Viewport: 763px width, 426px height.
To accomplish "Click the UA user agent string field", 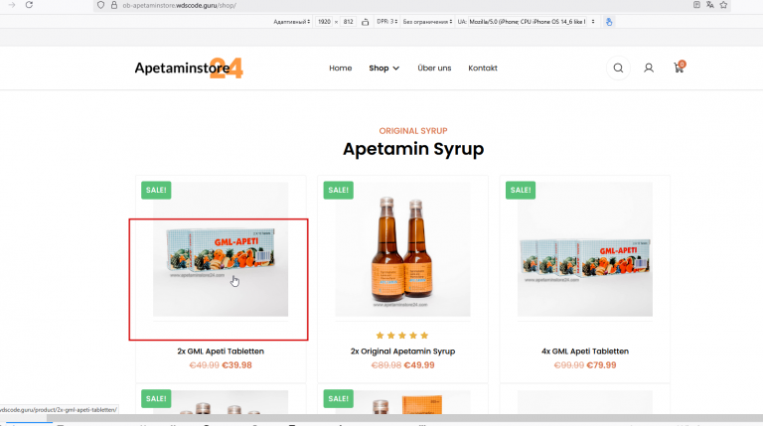I will [x=528, y=22].
